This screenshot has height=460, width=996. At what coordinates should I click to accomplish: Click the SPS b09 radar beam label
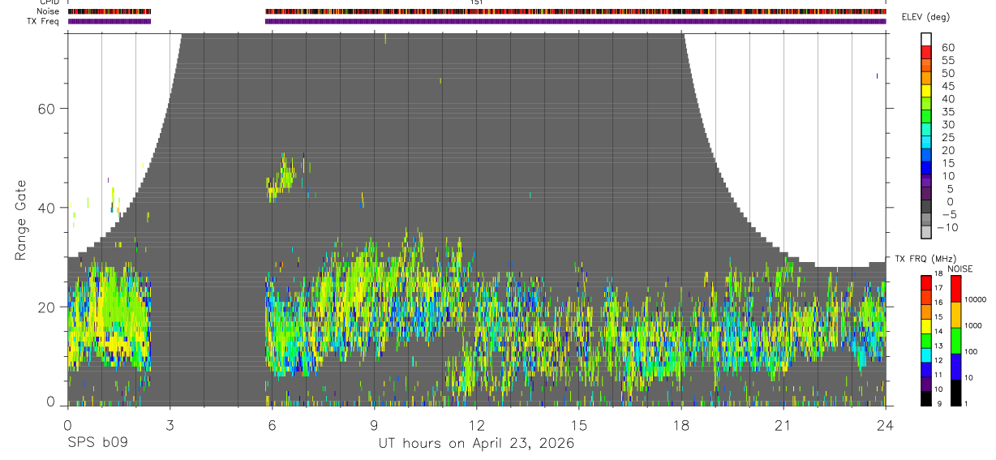[97, 443]
